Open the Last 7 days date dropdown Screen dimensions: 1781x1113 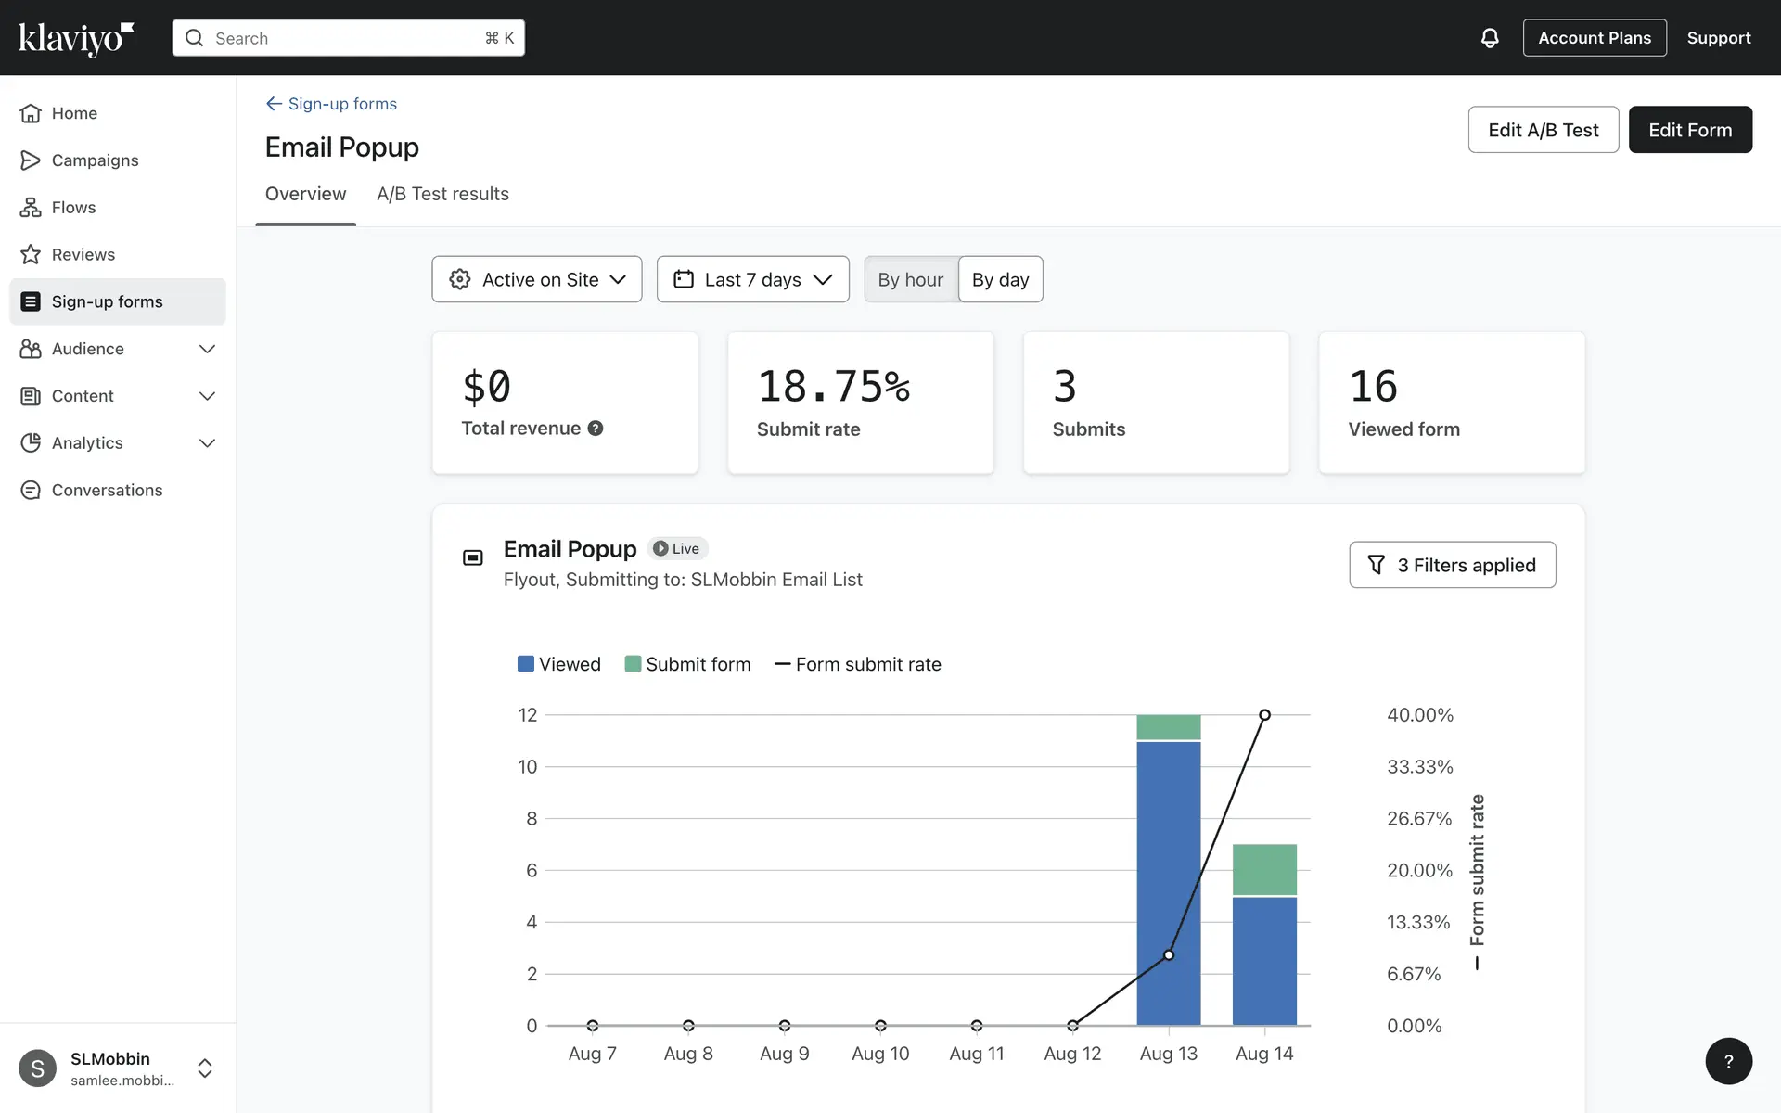click(752, 280)
